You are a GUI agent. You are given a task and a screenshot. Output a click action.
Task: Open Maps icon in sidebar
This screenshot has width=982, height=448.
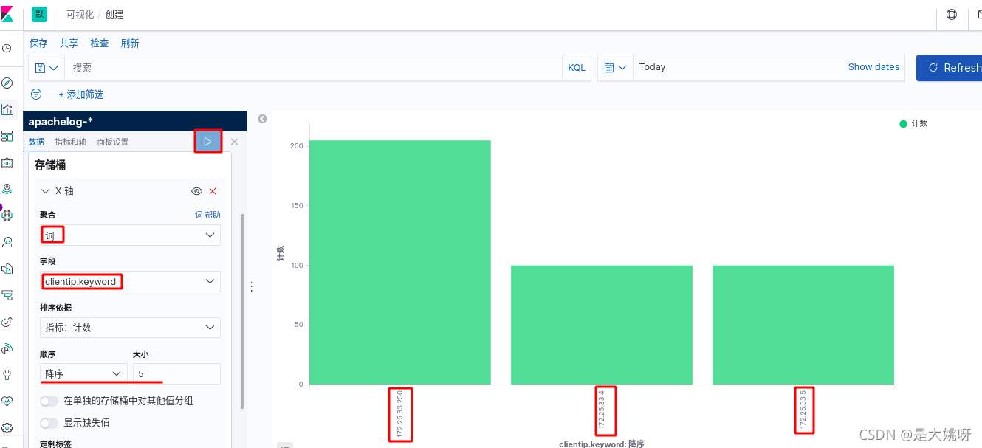tap(7, 189)
